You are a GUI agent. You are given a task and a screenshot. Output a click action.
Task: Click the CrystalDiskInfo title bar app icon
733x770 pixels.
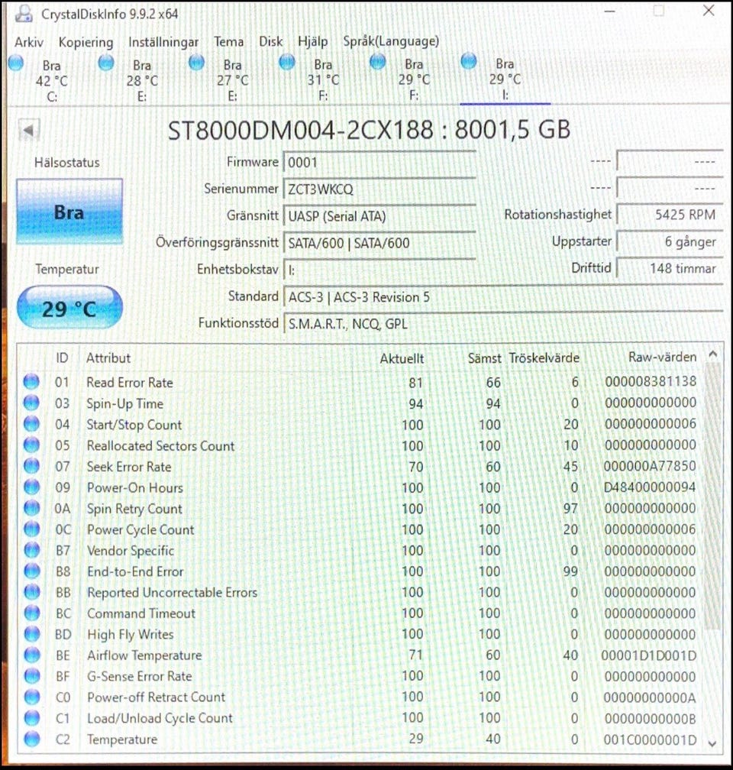point(24,13)
